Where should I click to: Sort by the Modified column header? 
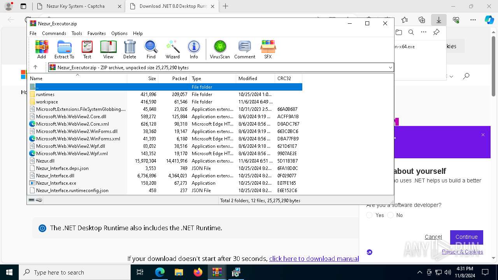pyautogui.click(x=256, y=78)
